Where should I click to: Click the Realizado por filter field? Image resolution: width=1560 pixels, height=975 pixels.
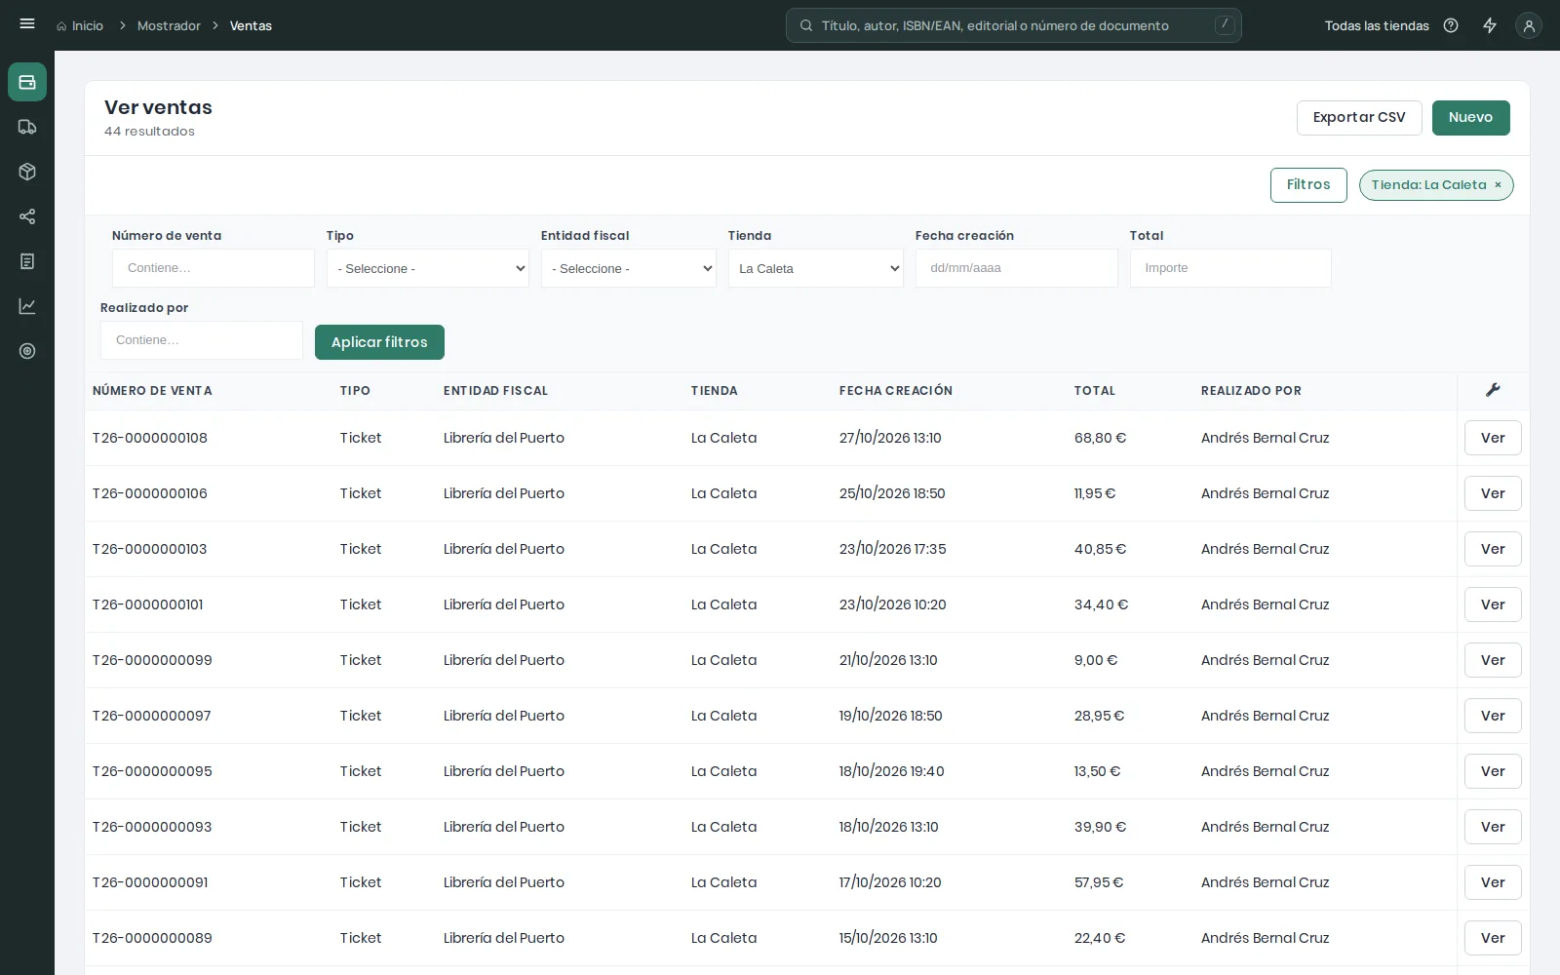tap(202, 340)
